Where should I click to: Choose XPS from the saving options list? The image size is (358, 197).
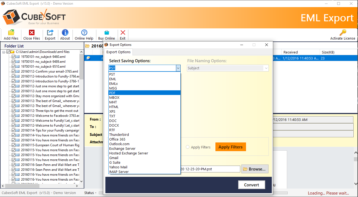[145, 111]
